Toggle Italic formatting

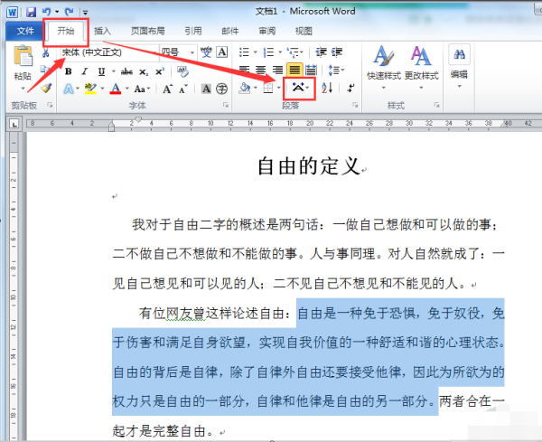84,71
